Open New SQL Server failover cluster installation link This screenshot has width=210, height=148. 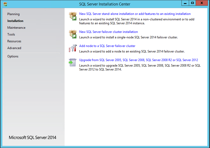109,32
